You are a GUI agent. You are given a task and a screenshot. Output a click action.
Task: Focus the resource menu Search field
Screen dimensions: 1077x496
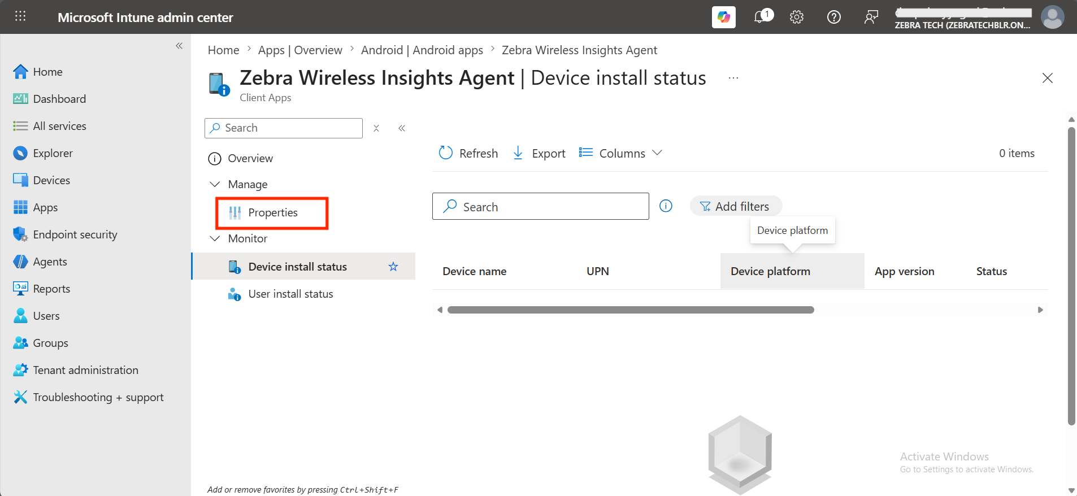tap(284, 128)
